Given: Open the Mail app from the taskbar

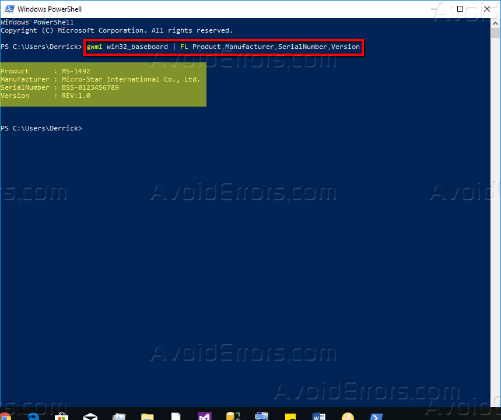Looking at the screenshot, I should (90, 415).
